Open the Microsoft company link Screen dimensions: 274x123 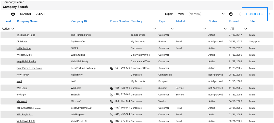tap(22, 101)
